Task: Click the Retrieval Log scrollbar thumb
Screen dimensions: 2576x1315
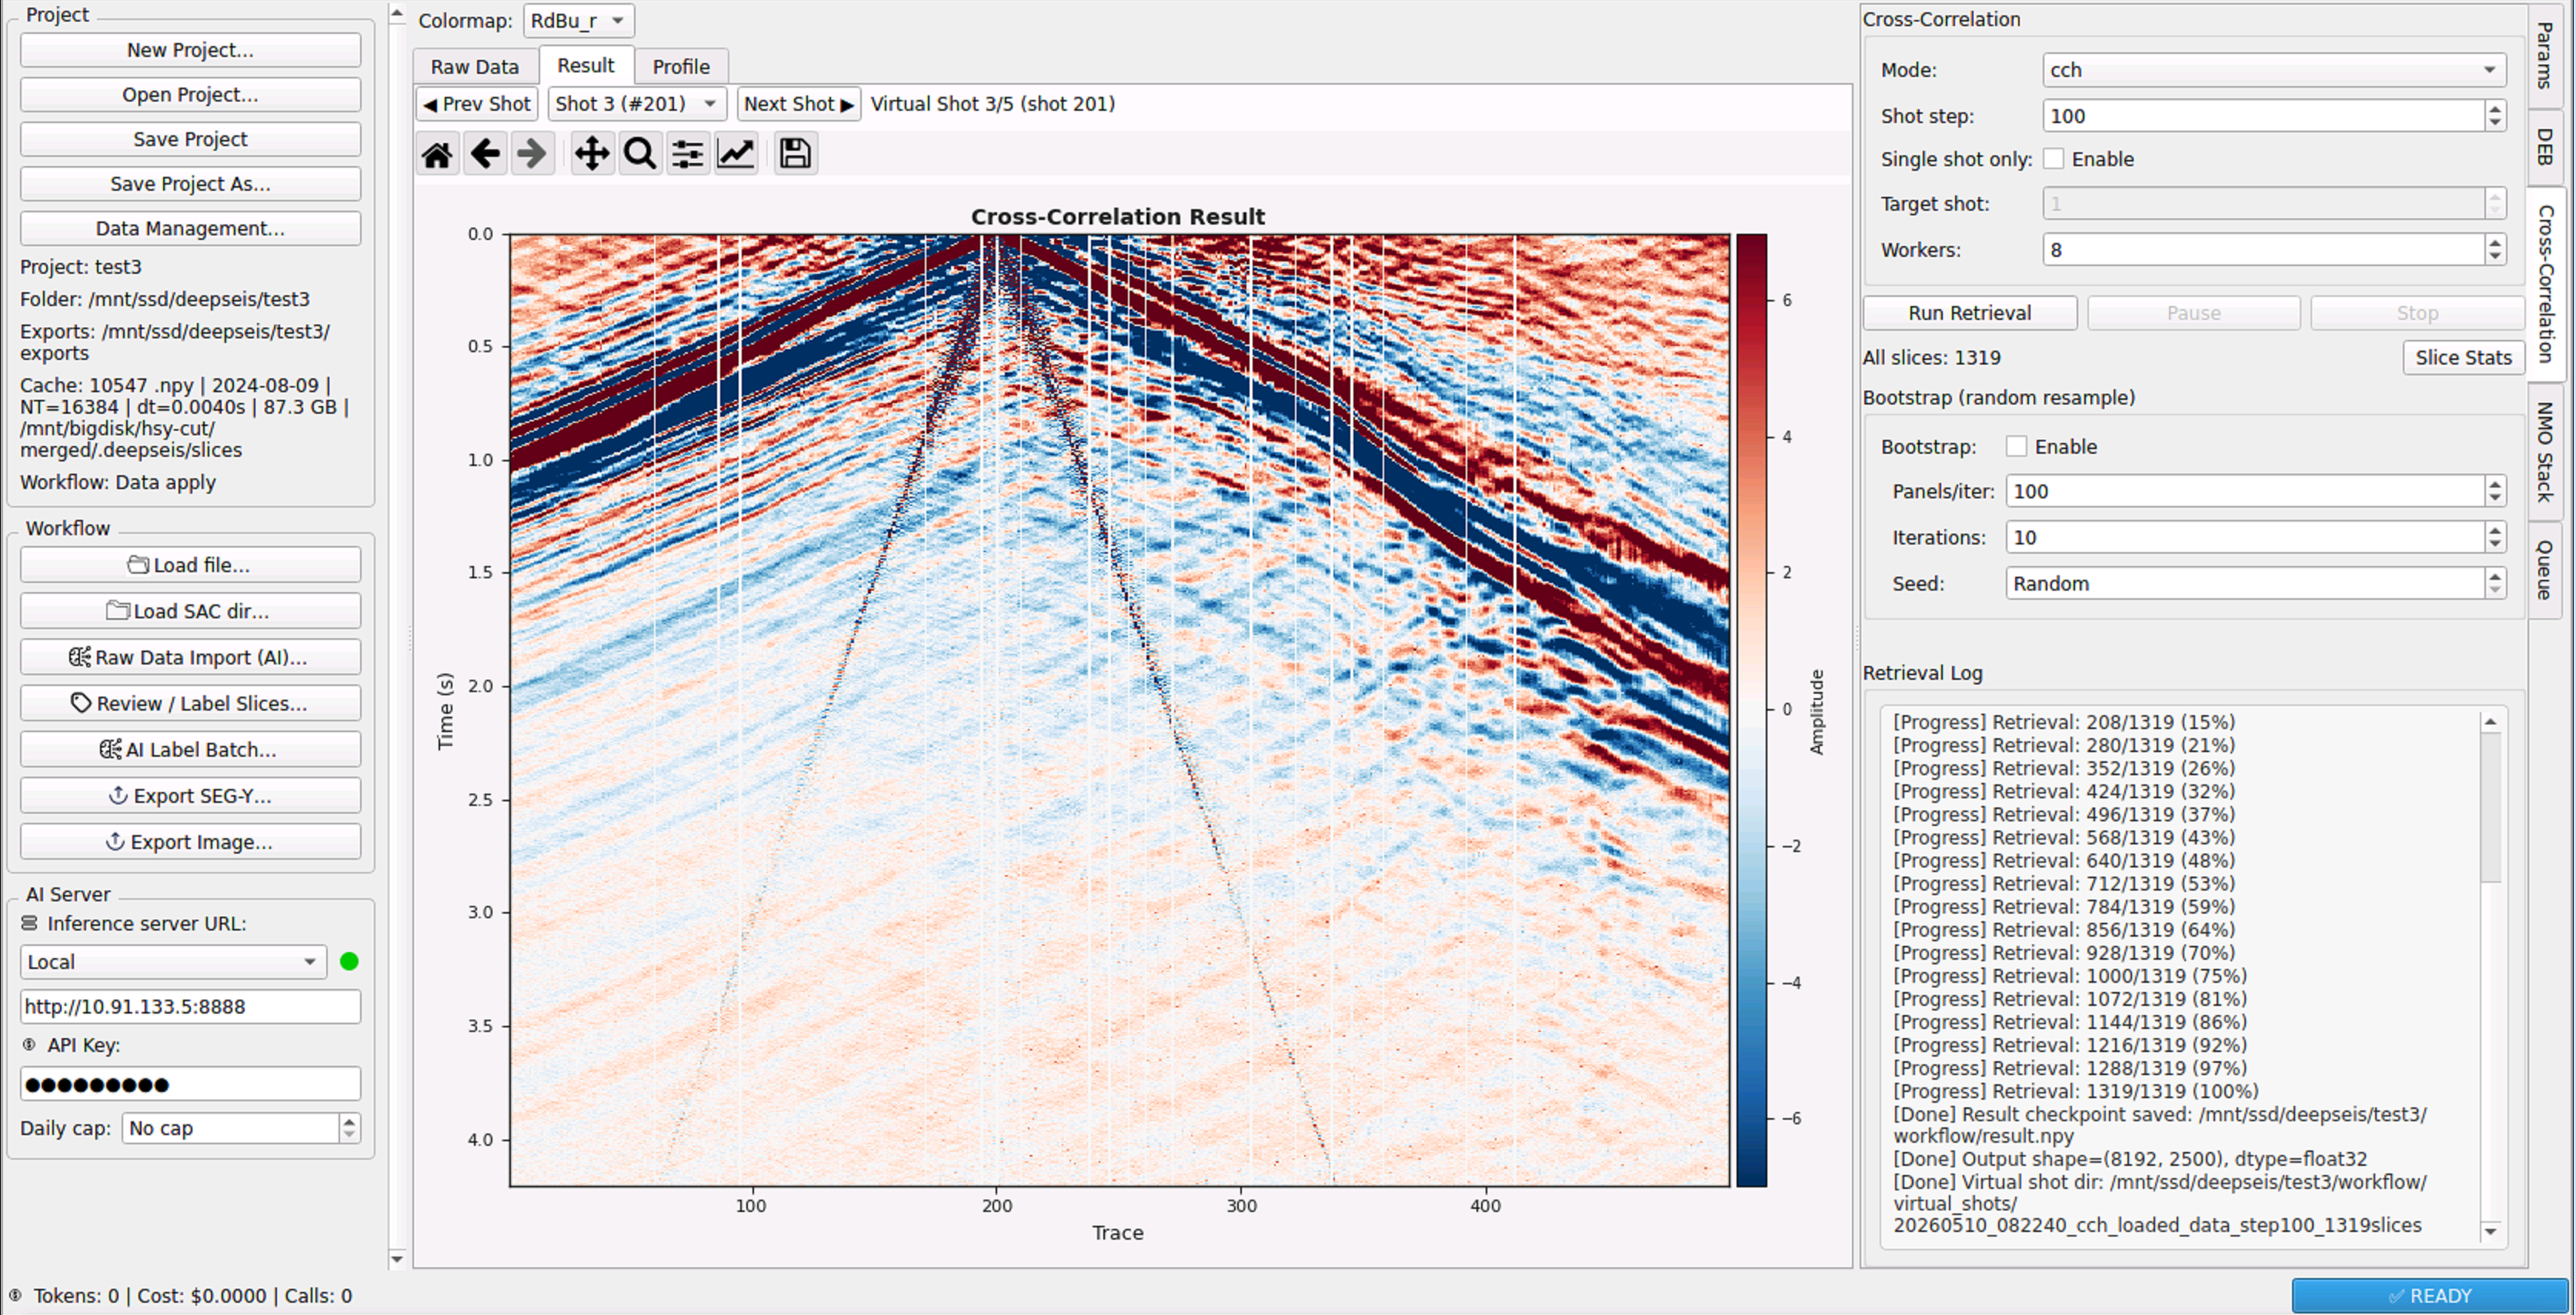Action: tap(2491, 807)
